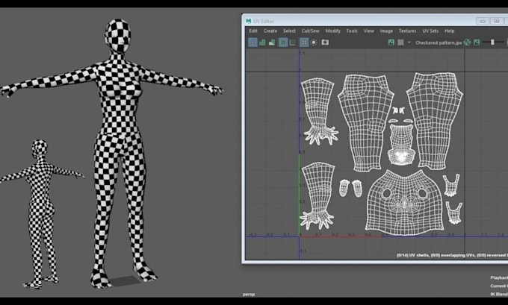Select the torso back UV shell at top right
The height and width of the screenshot is (305, 508).
(435, 120)
